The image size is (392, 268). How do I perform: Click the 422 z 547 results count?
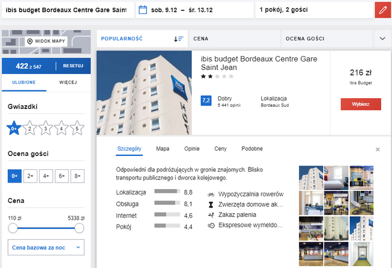tap(28, 66)
